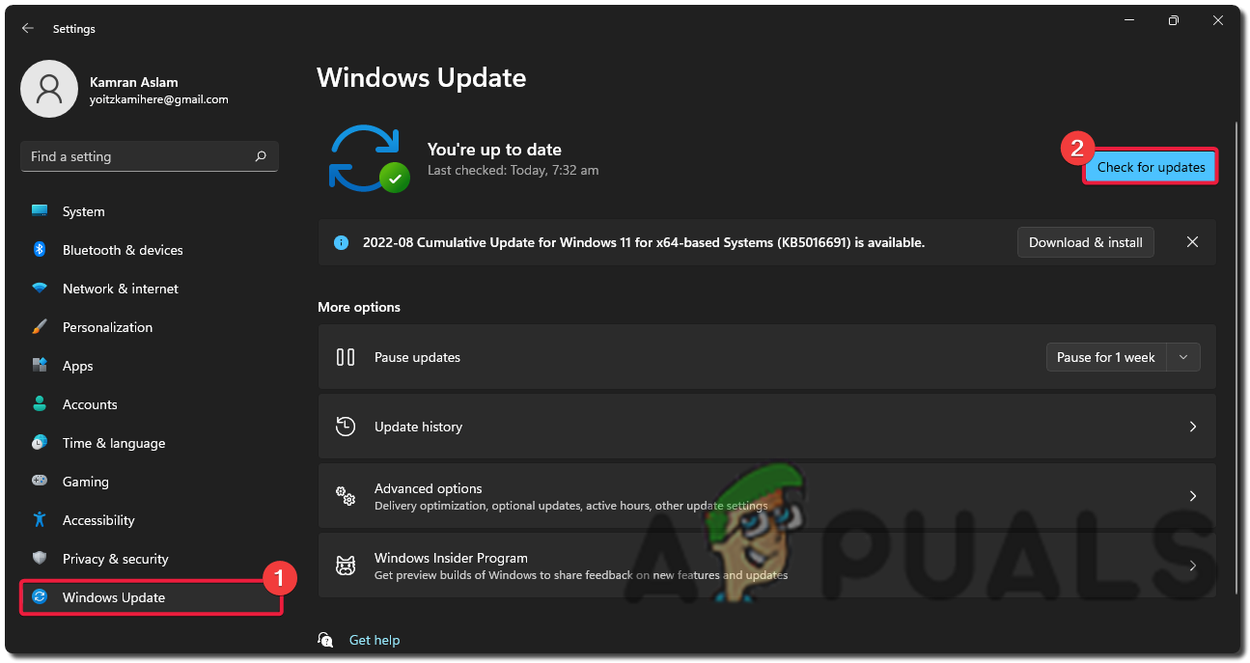The width and height of the screenshot is (1250, 663).
Task: Click the history clock icon for Update history
Action: 346,427
